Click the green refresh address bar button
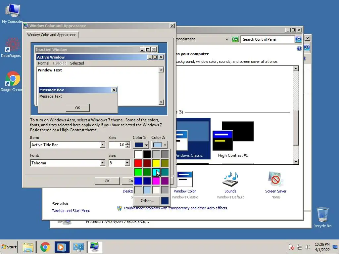The height and width of the screenshot is (254, 339). [x=235, y=39]
